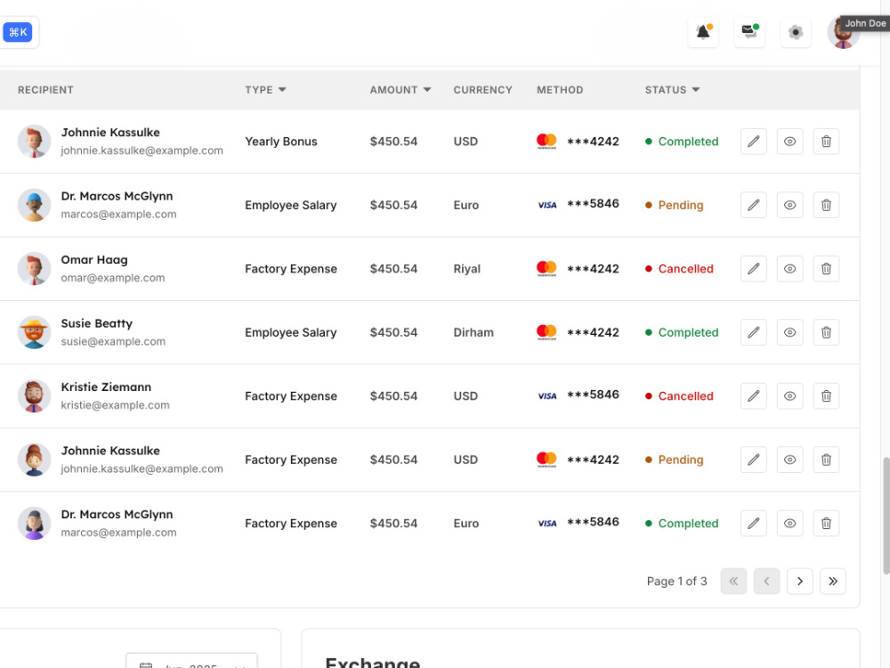Edit the Dr. Marcos McGlynn Completed row
This screenshot has width=890, height=668.
click(x=754, y=523)
